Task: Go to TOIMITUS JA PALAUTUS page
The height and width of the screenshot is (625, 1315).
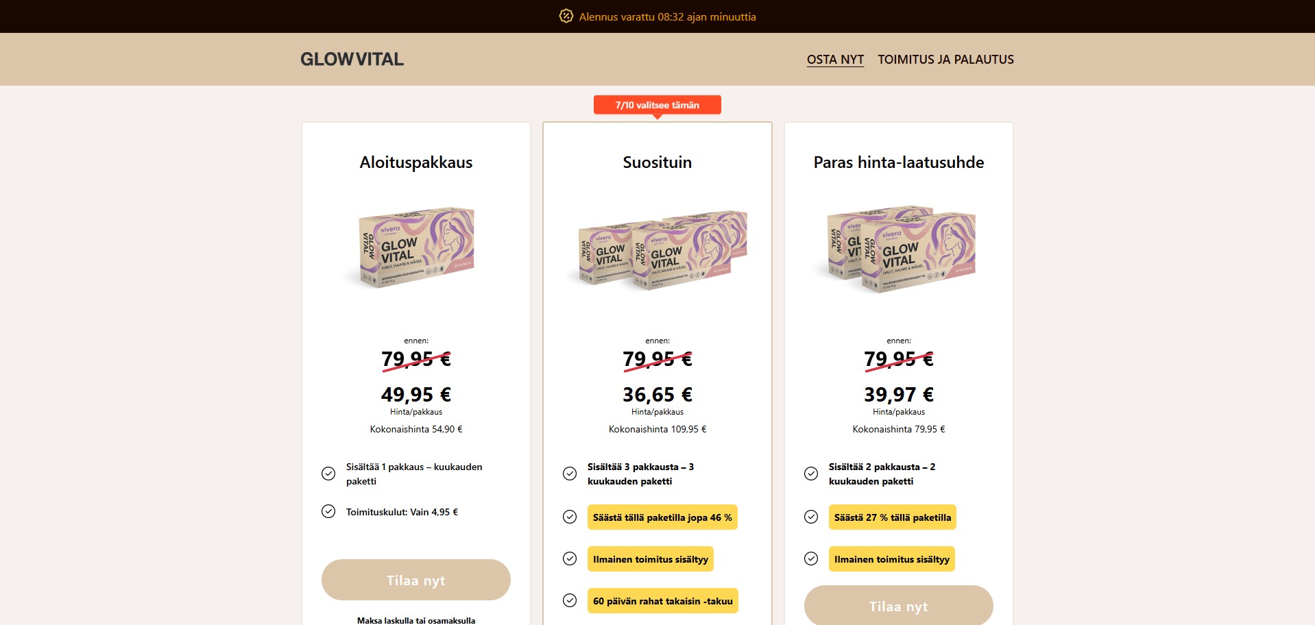Action: click(x=945, y=60)
